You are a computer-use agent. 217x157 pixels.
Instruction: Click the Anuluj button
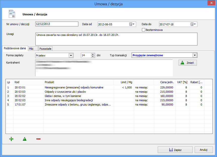coord(203,150)
